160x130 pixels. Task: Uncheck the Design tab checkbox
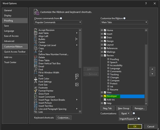[x=105, y=41]
